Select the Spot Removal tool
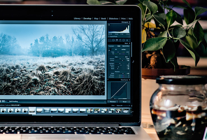The image size is (207, 140). click(x=113, y=40)
